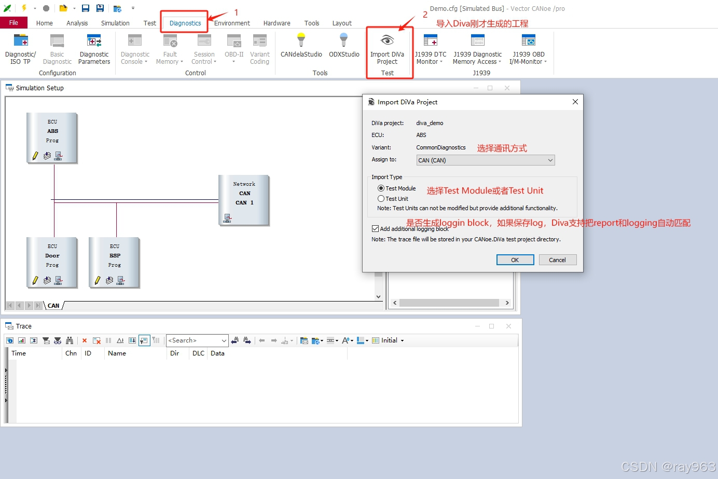Click the pencil icon on the BSP ECU node
Viewport: 718px width, 479px height.
click(98, 280)
